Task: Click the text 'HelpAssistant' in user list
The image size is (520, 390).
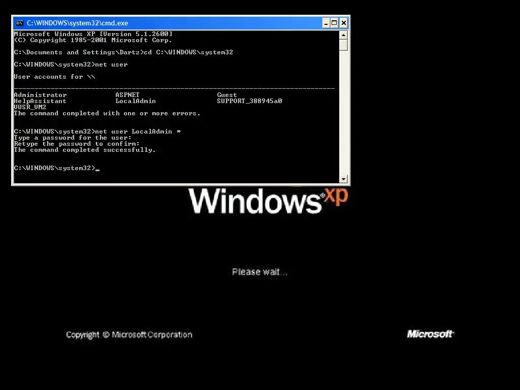Action: [40, 101]
